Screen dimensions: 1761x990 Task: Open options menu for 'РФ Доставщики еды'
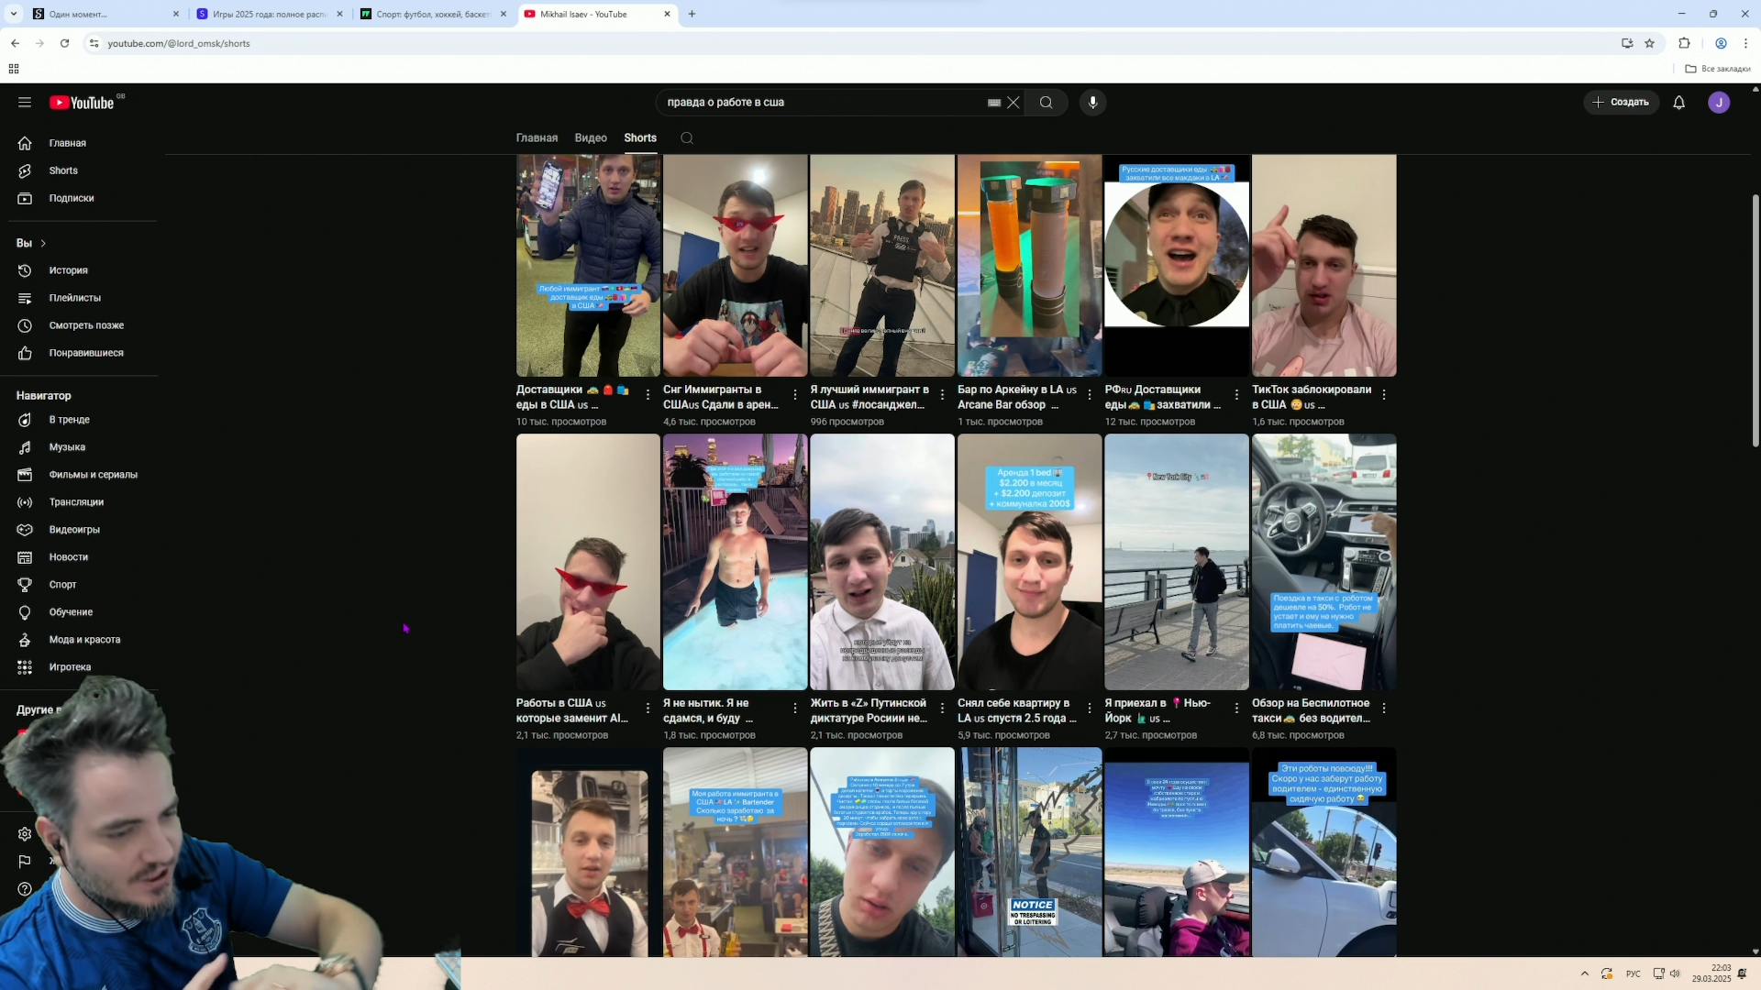[x=1236, y=395]
